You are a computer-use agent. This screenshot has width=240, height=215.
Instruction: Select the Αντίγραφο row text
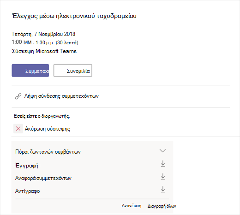coord(27,191)
